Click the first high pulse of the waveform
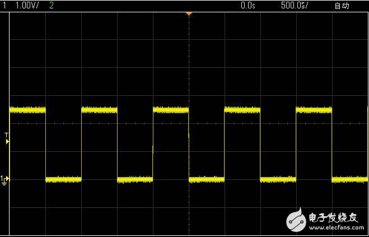Screen dimensions: 369x237 coord(27,110)
